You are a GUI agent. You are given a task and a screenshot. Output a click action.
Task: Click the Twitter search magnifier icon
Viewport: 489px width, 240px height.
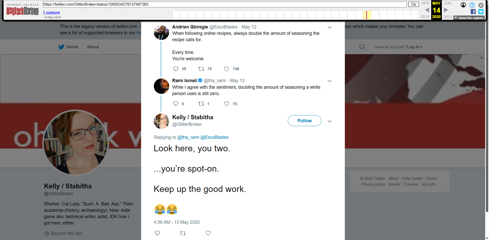[x=362, y=47]
